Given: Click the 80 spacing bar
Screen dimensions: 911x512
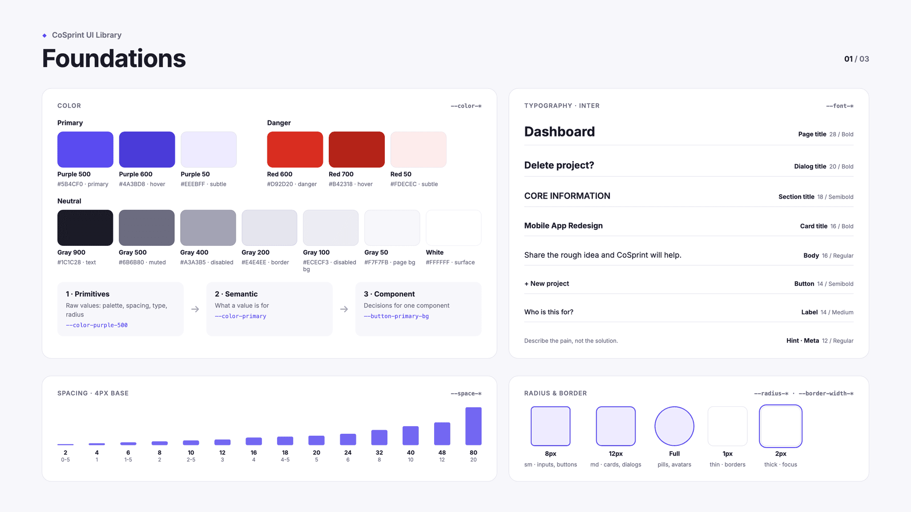Looking at the screenshot, I should point(473,426).
